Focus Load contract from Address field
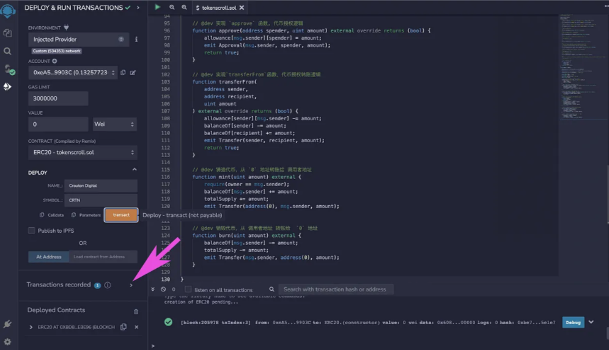Screen dimensions: 609x350 click(103, 257)
